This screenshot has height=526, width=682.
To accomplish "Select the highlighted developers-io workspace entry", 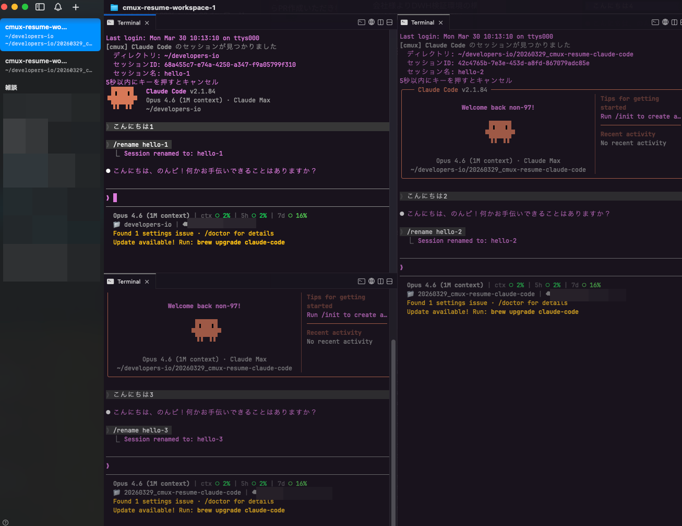I will [x=51, y=34].
